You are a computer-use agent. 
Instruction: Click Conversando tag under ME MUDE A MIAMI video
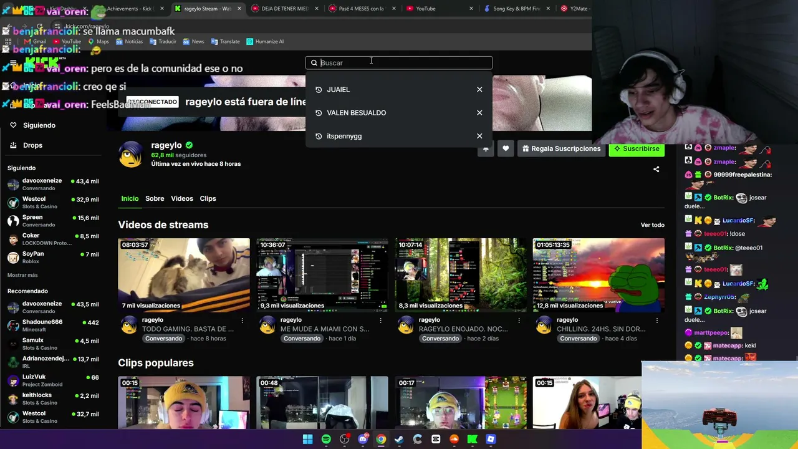point(302,339)
